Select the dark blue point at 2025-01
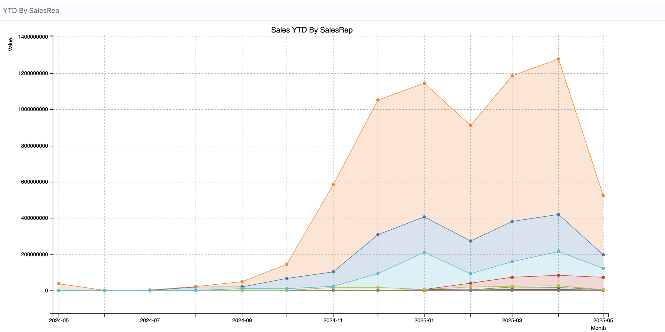 click(424, 217)
